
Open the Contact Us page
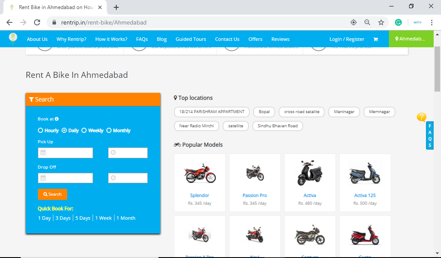tap(227, 39)
